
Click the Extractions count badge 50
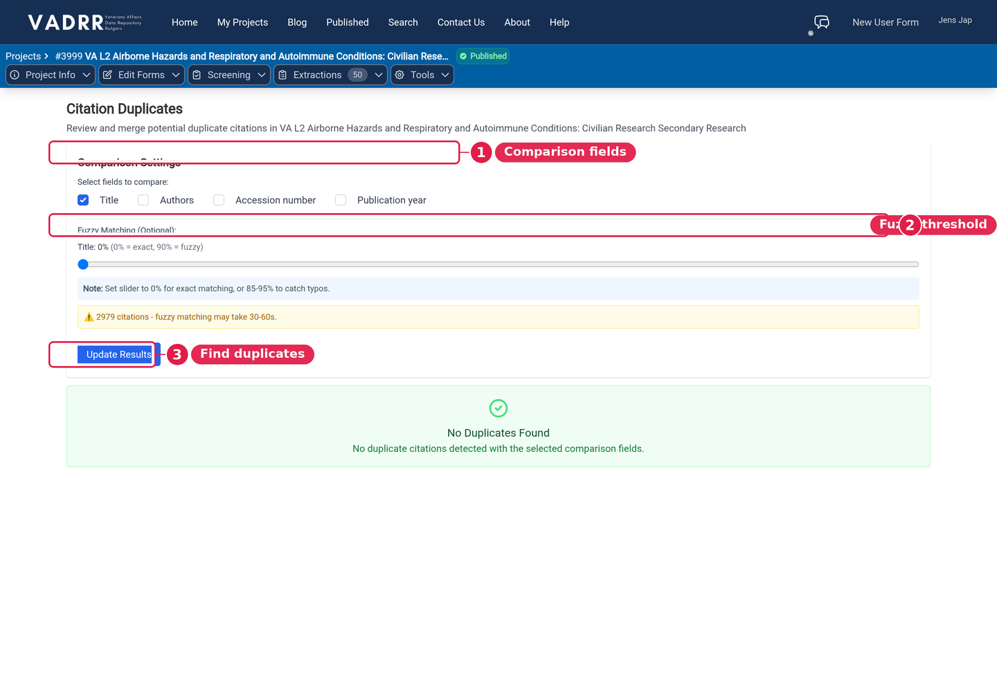[357, 75]
